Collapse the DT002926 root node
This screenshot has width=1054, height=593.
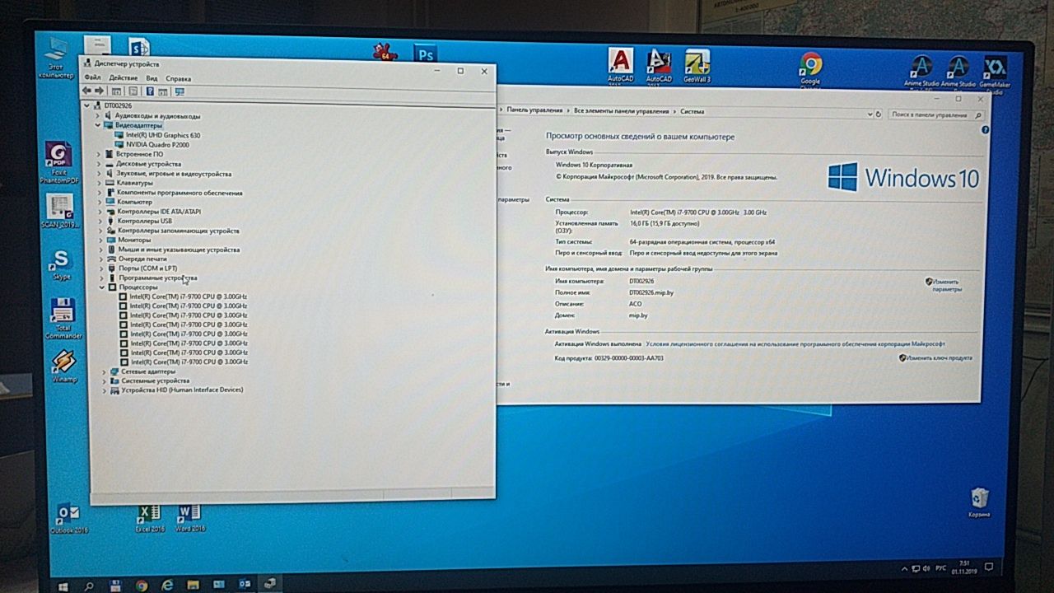88,105
